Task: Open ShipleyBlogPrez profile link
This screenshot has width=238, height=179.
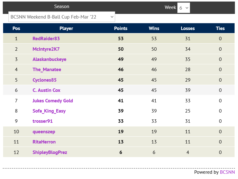Action: (x=50, y=152)
